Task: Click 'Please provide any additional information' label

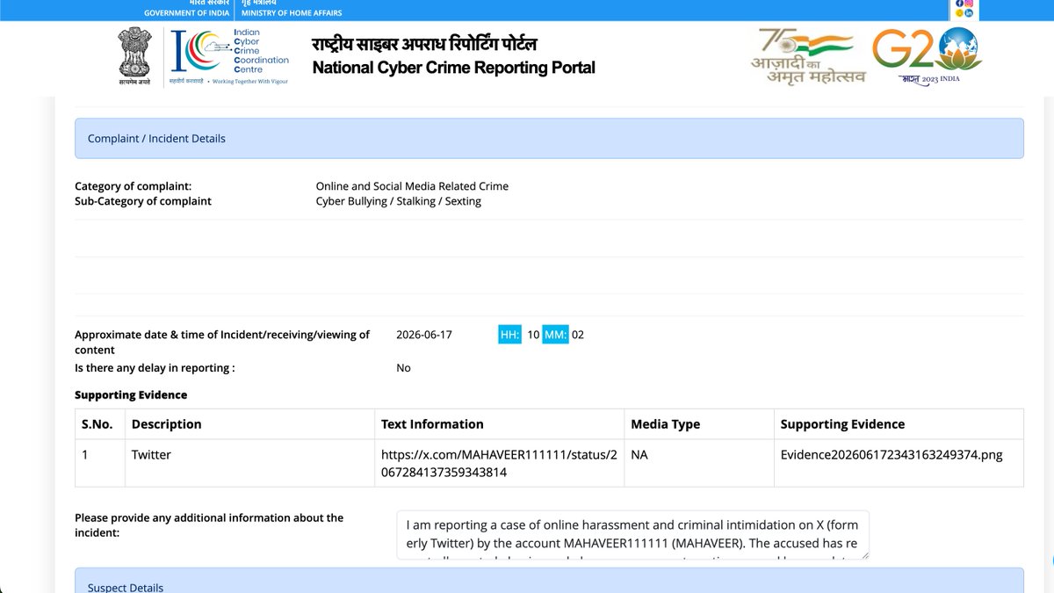Action: 209,525
